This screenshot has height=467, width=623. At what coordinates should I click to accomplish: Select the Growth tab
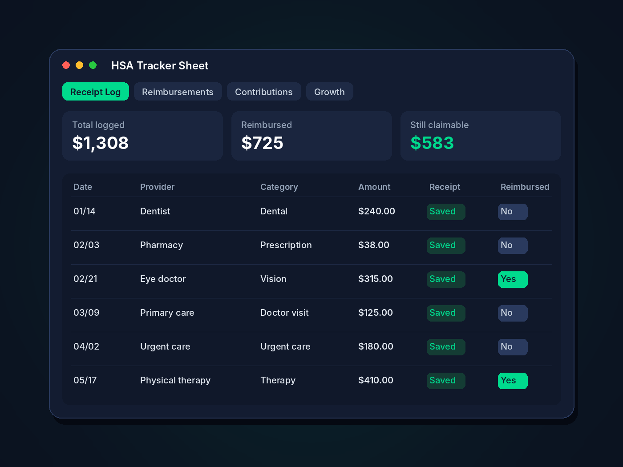click(x=329, y=92)
